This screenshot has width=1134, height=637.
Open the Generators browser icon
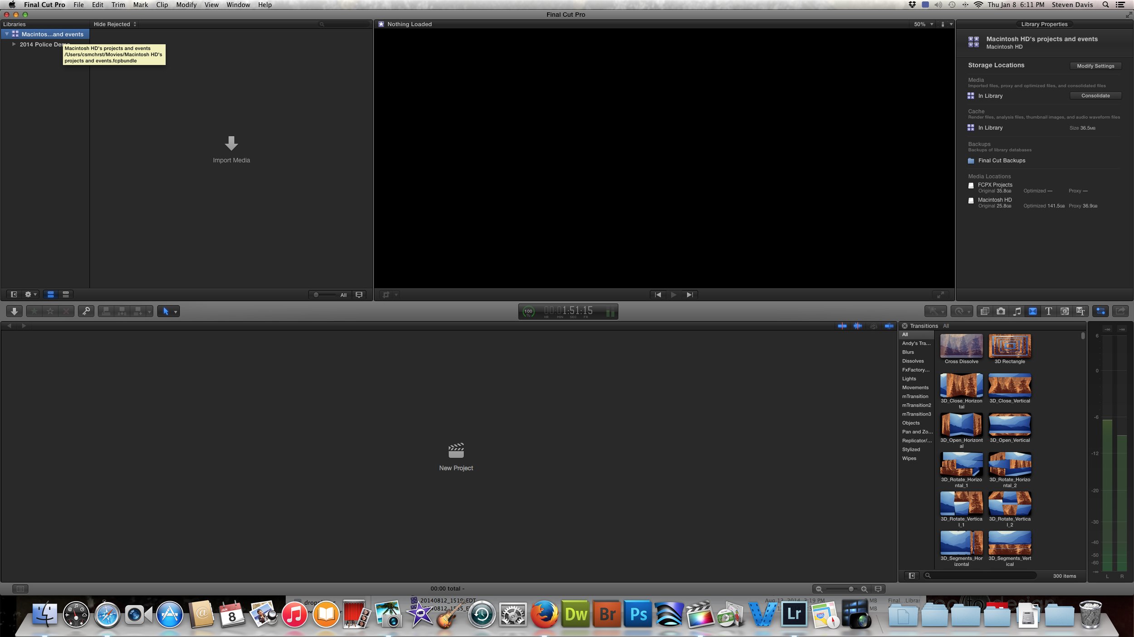[x=1065, y=311]
